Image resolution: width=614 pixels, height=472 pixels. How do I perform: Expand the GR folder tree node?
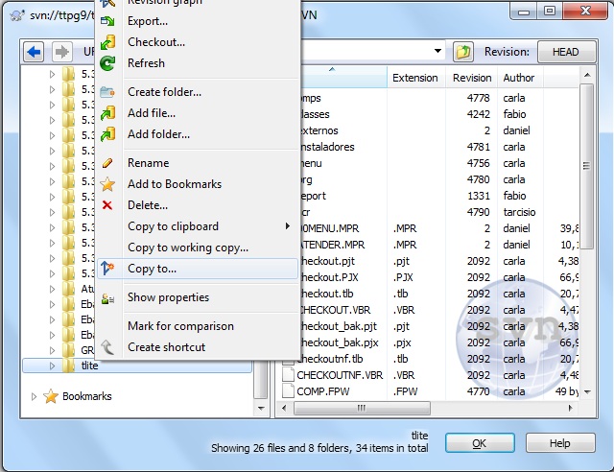pos(52,350)
